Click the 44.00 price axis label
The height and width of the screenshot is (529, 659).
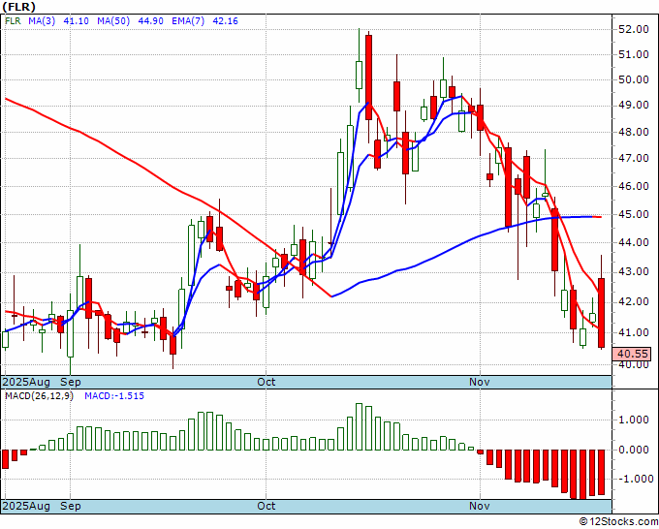tap(633, 242)
